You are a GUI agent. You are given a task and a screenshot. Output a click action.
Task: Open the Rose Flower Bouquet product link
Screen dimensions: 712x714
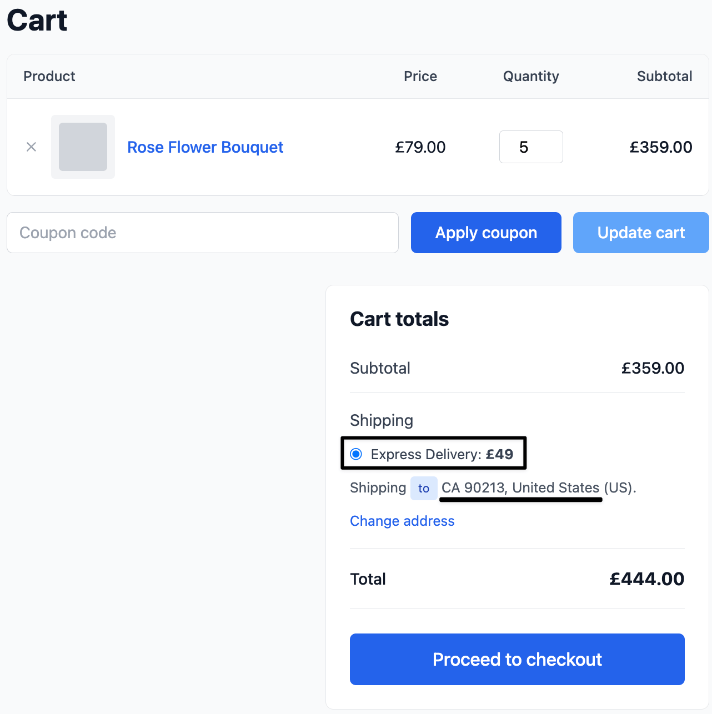click(205, 147)
